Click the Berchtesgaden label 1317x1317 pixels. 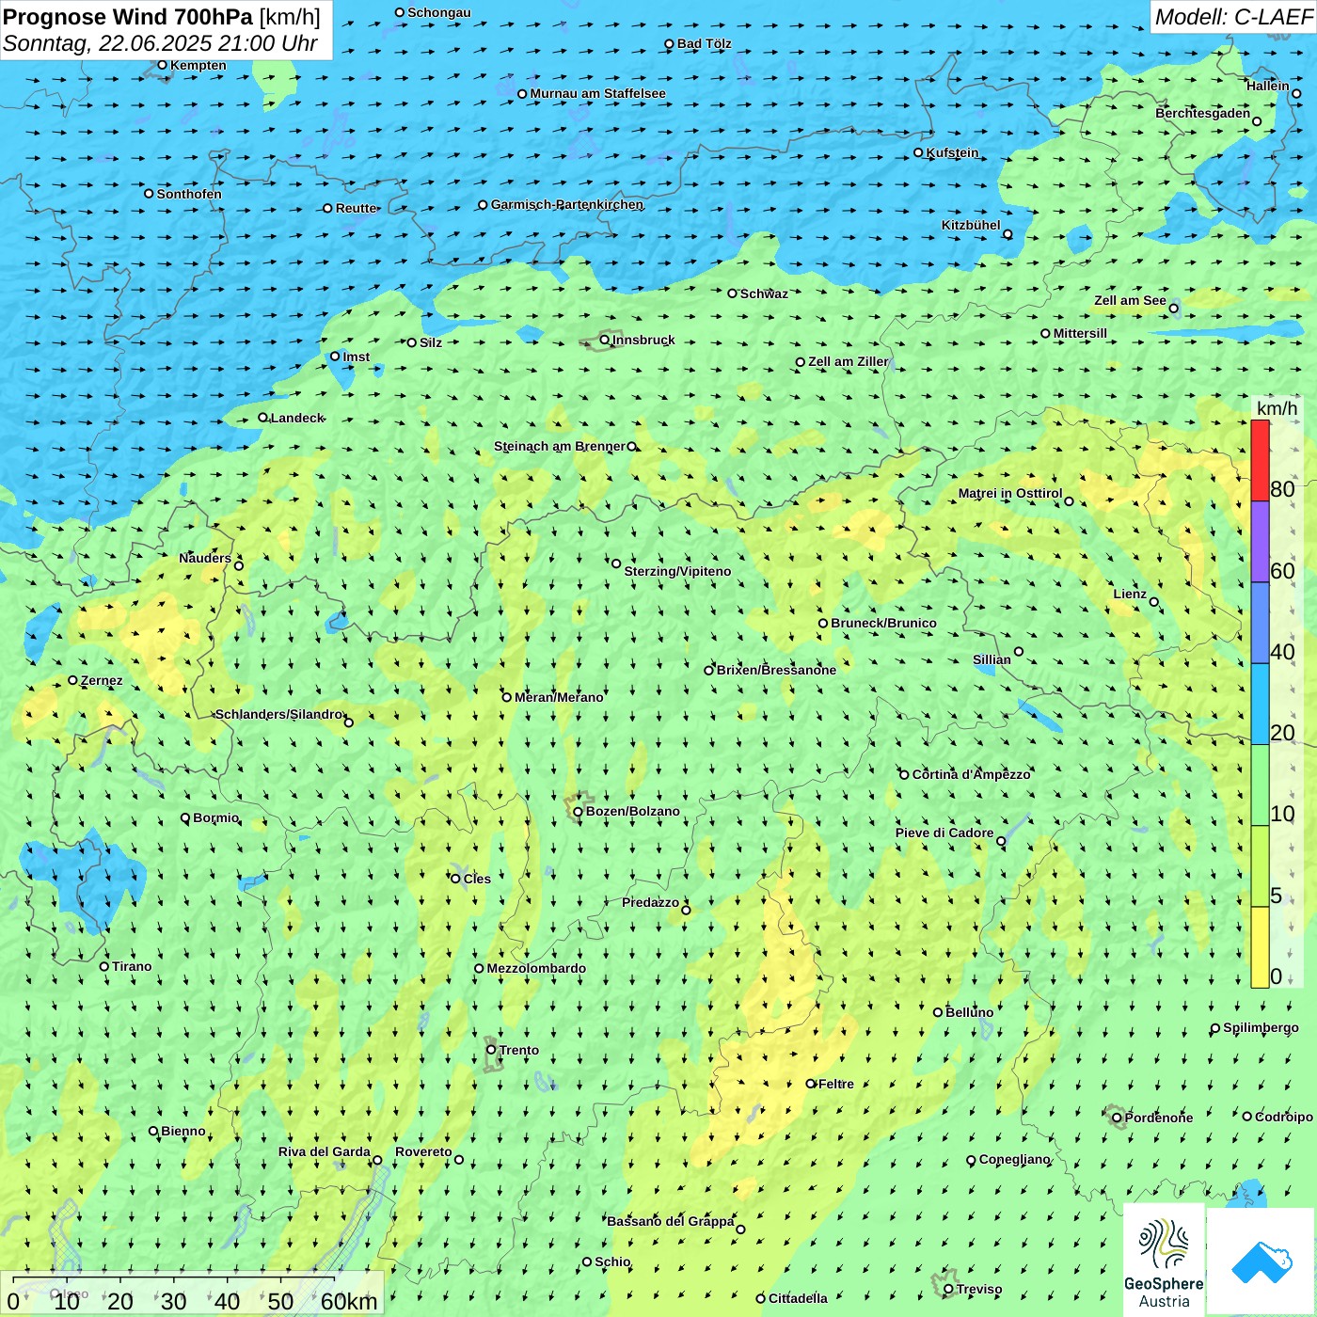(x=1202, y=113)
